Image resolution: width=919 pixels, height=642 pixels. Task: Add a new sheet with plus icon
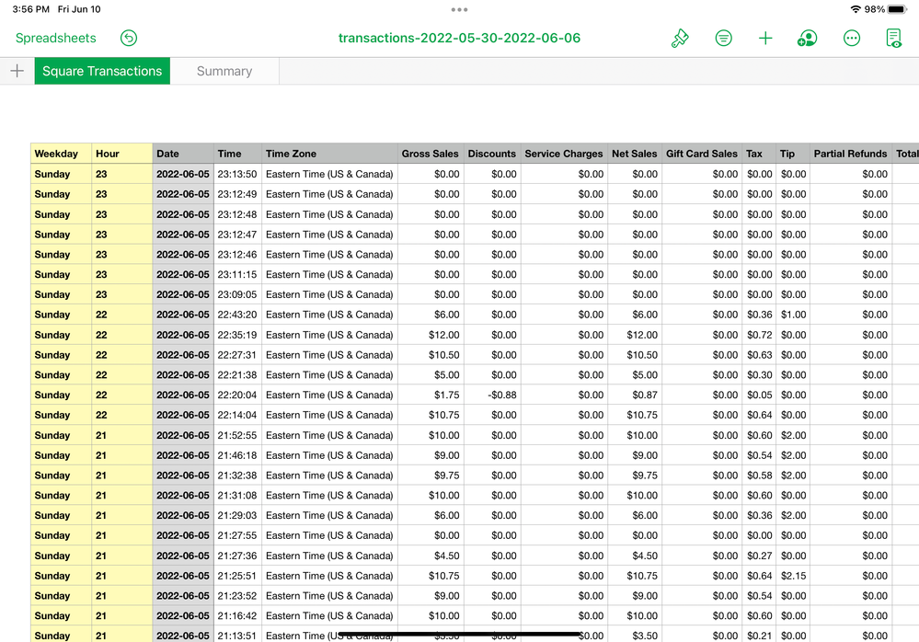click(x=17, y=71)
